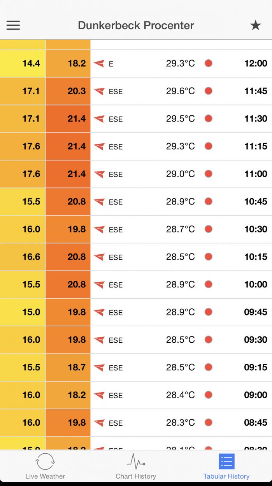Click the red status dot at 08:45

[209, 423]
